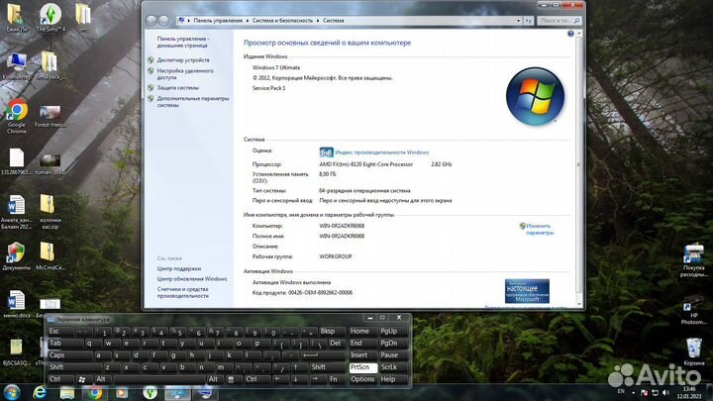Viewport: 713px width, 401px height.
Task: Click the green Sims icon in taskbar
Action: [150, 393]
